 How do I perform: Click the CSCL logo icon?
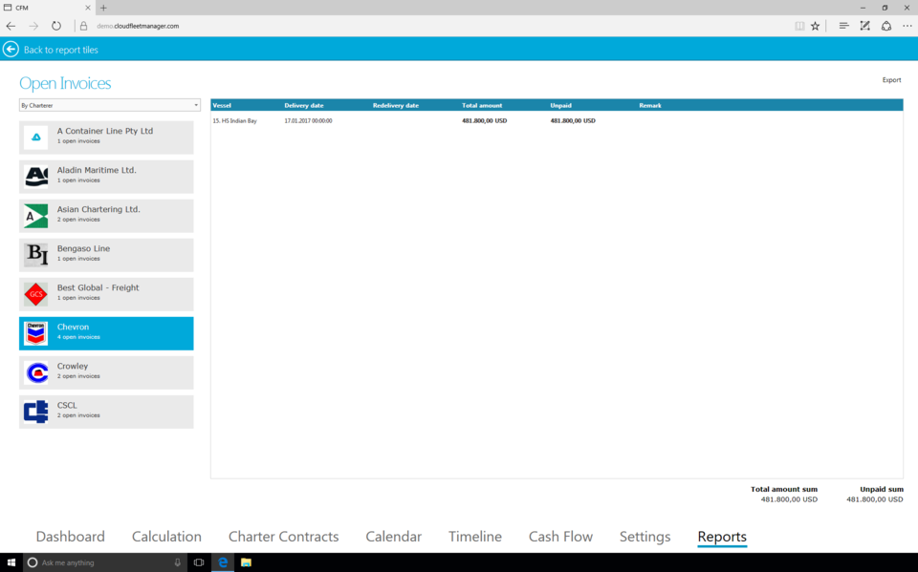click(36, 412)
